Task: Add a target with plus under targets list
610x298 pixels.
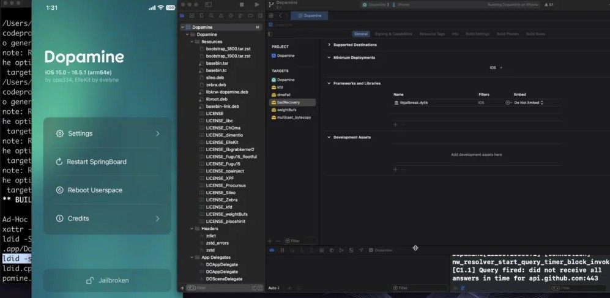Action: pos(271,241)
